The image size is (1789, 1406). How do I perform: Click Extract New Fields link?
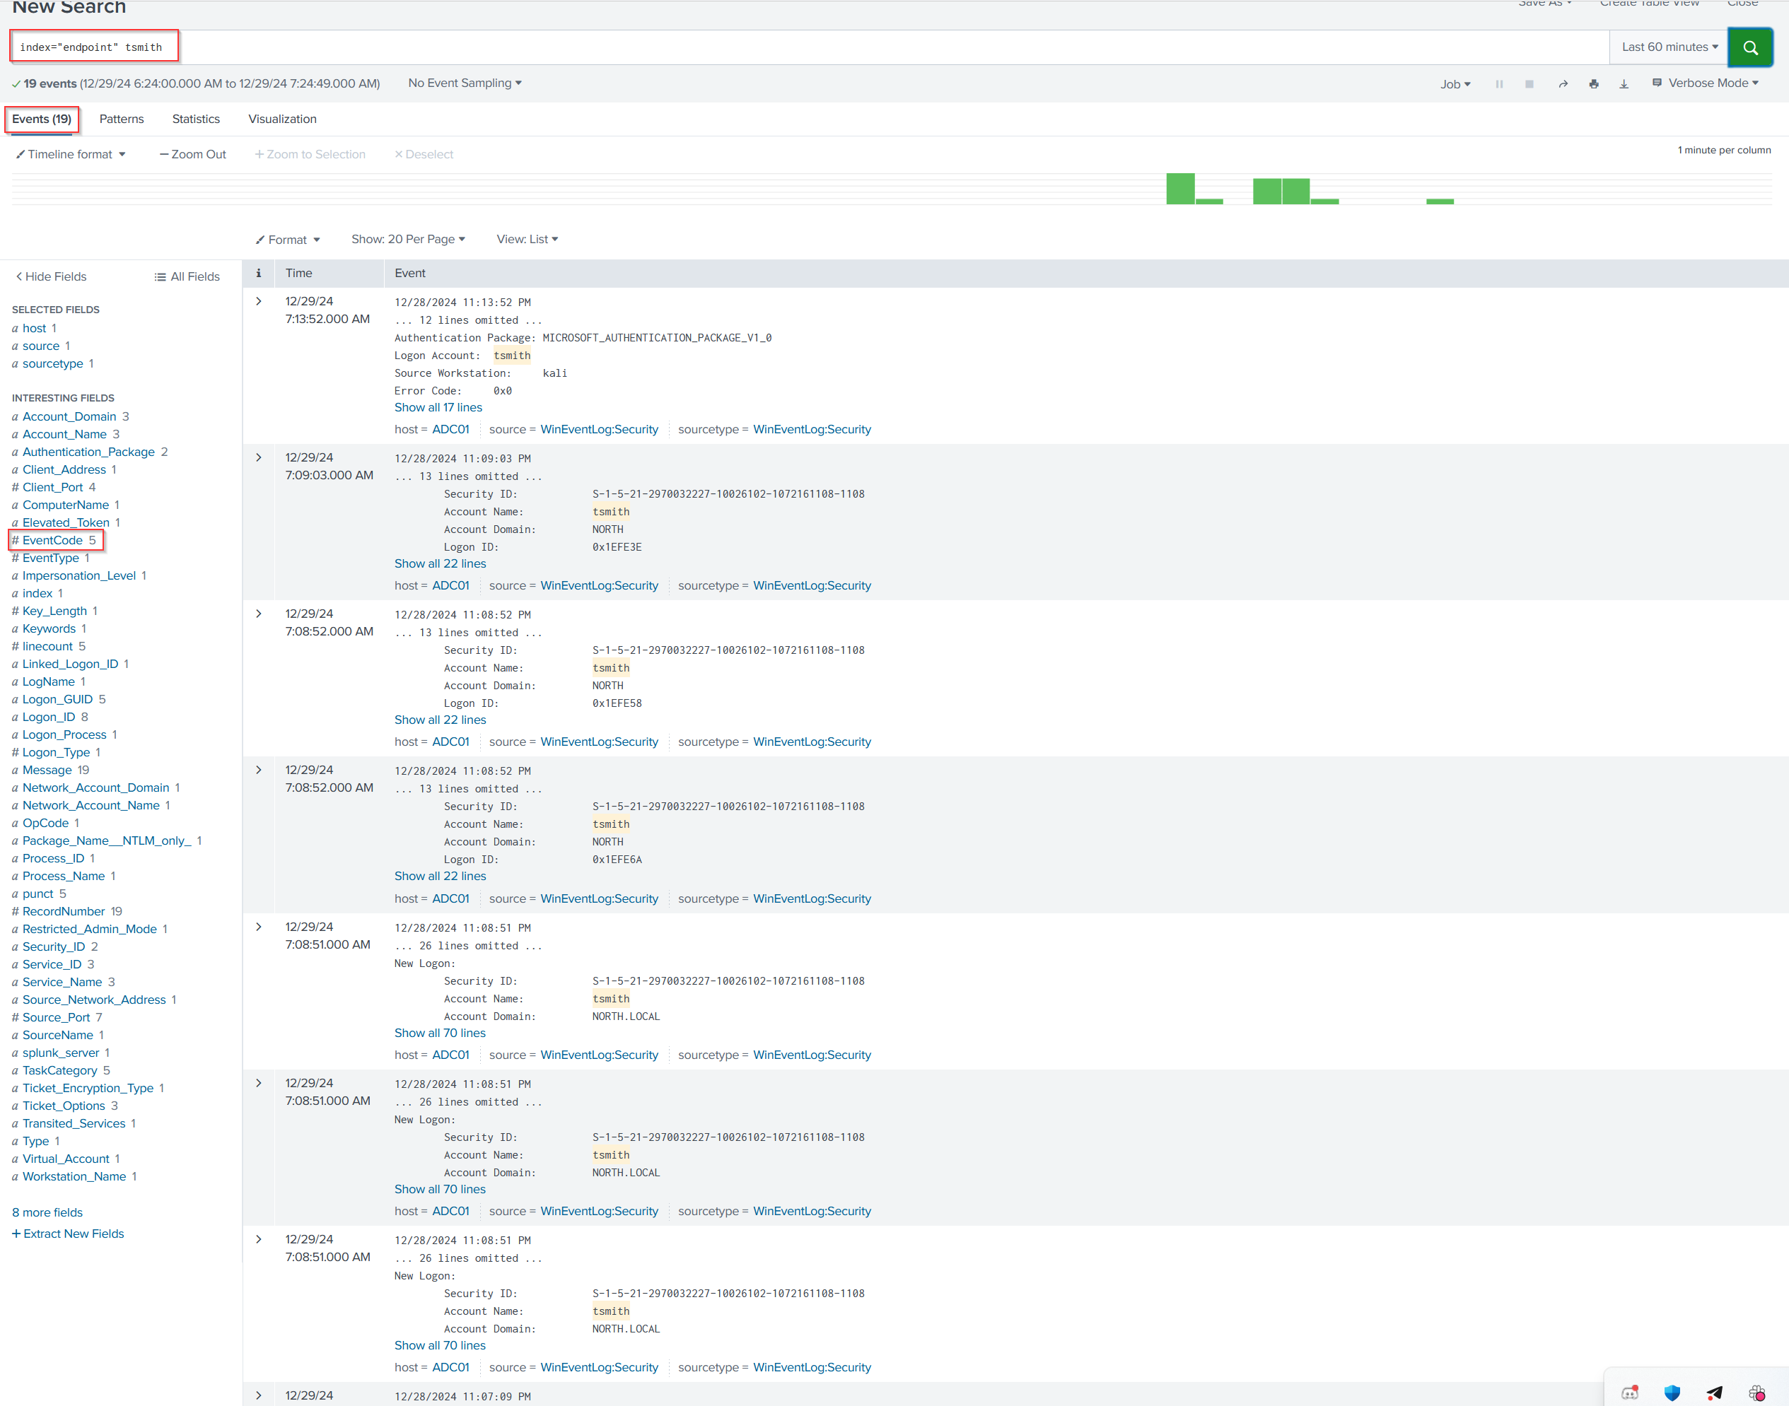coord(69,1233)
